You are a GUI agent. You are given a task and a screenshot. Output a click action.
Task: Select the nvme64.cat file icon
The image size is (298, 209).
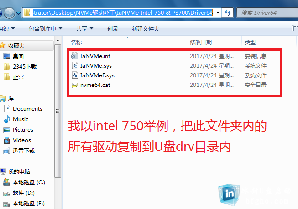coord(75,85)
